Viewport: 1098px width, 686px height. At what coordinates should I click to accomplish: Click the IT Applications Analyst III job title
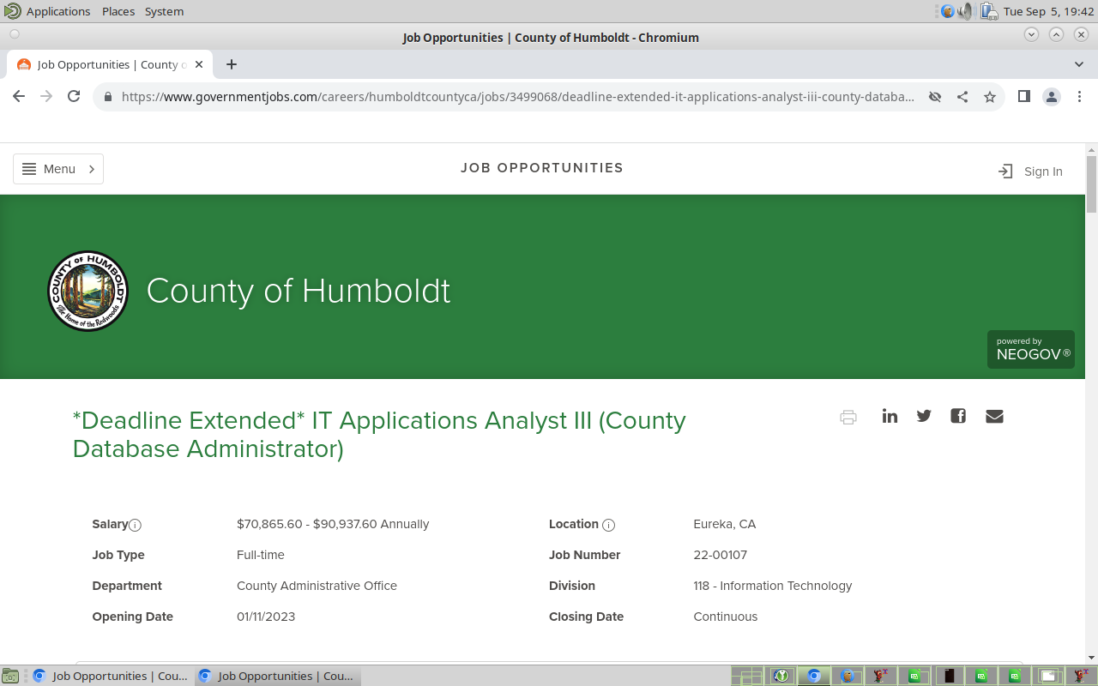pyautogui.click(x=379, y=435)
